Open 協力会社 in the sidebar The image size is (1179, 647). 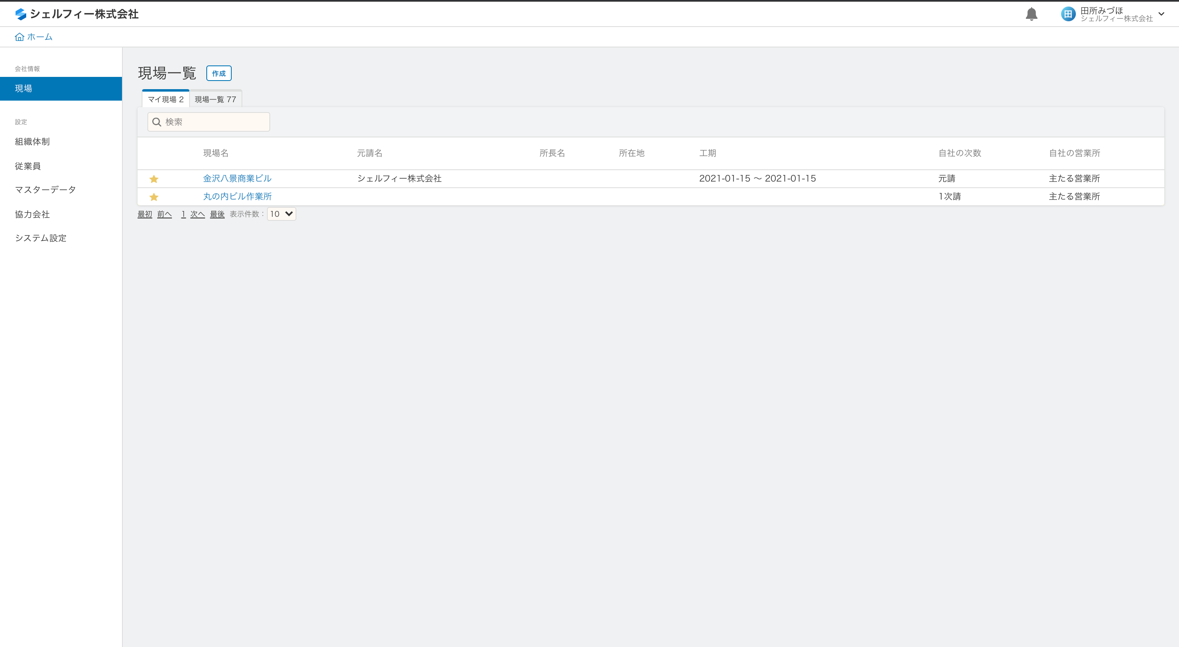point(32,214)
